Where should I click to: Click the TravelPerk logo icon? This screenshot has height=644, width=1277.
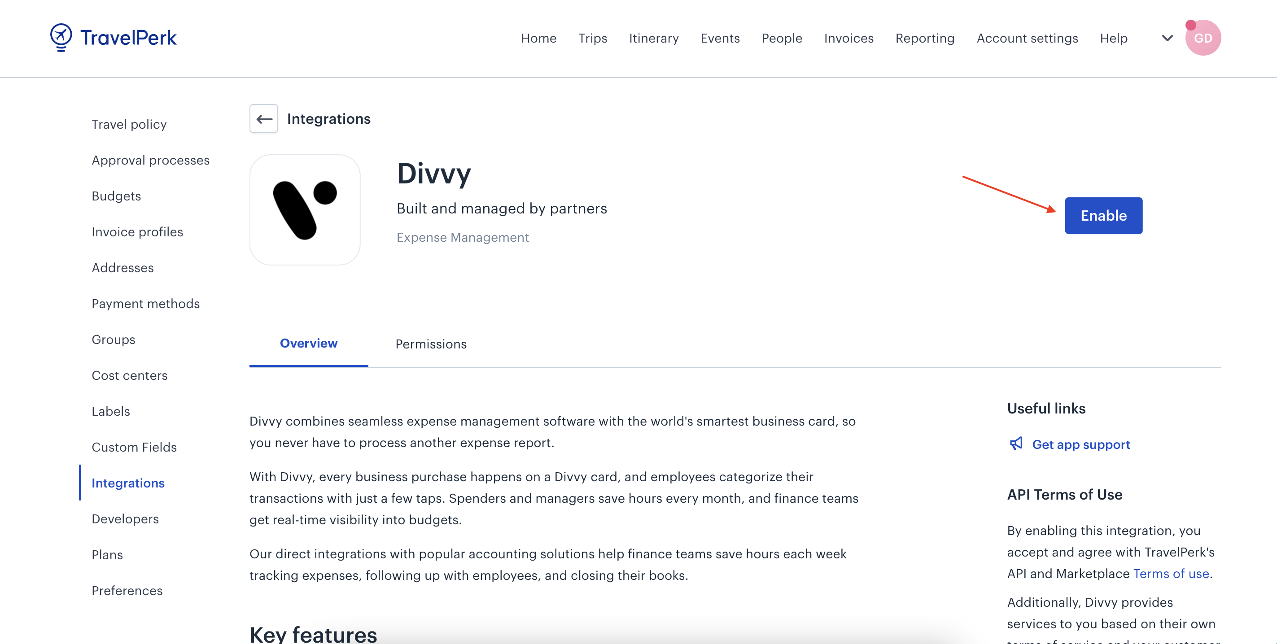pyautogui.click(x=61, y=37)
